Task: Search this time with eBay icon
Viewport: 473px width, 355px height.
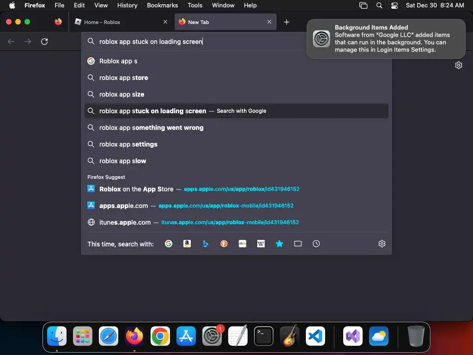Action: (243, 244)
